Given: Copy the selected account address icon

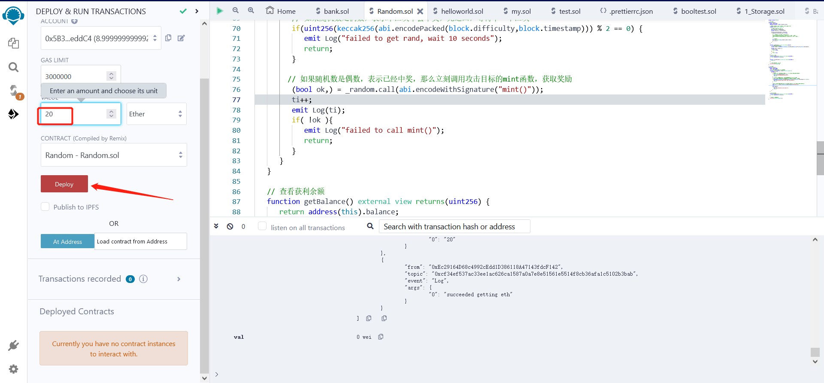Looking at the screenshot, I should [168, 38].
